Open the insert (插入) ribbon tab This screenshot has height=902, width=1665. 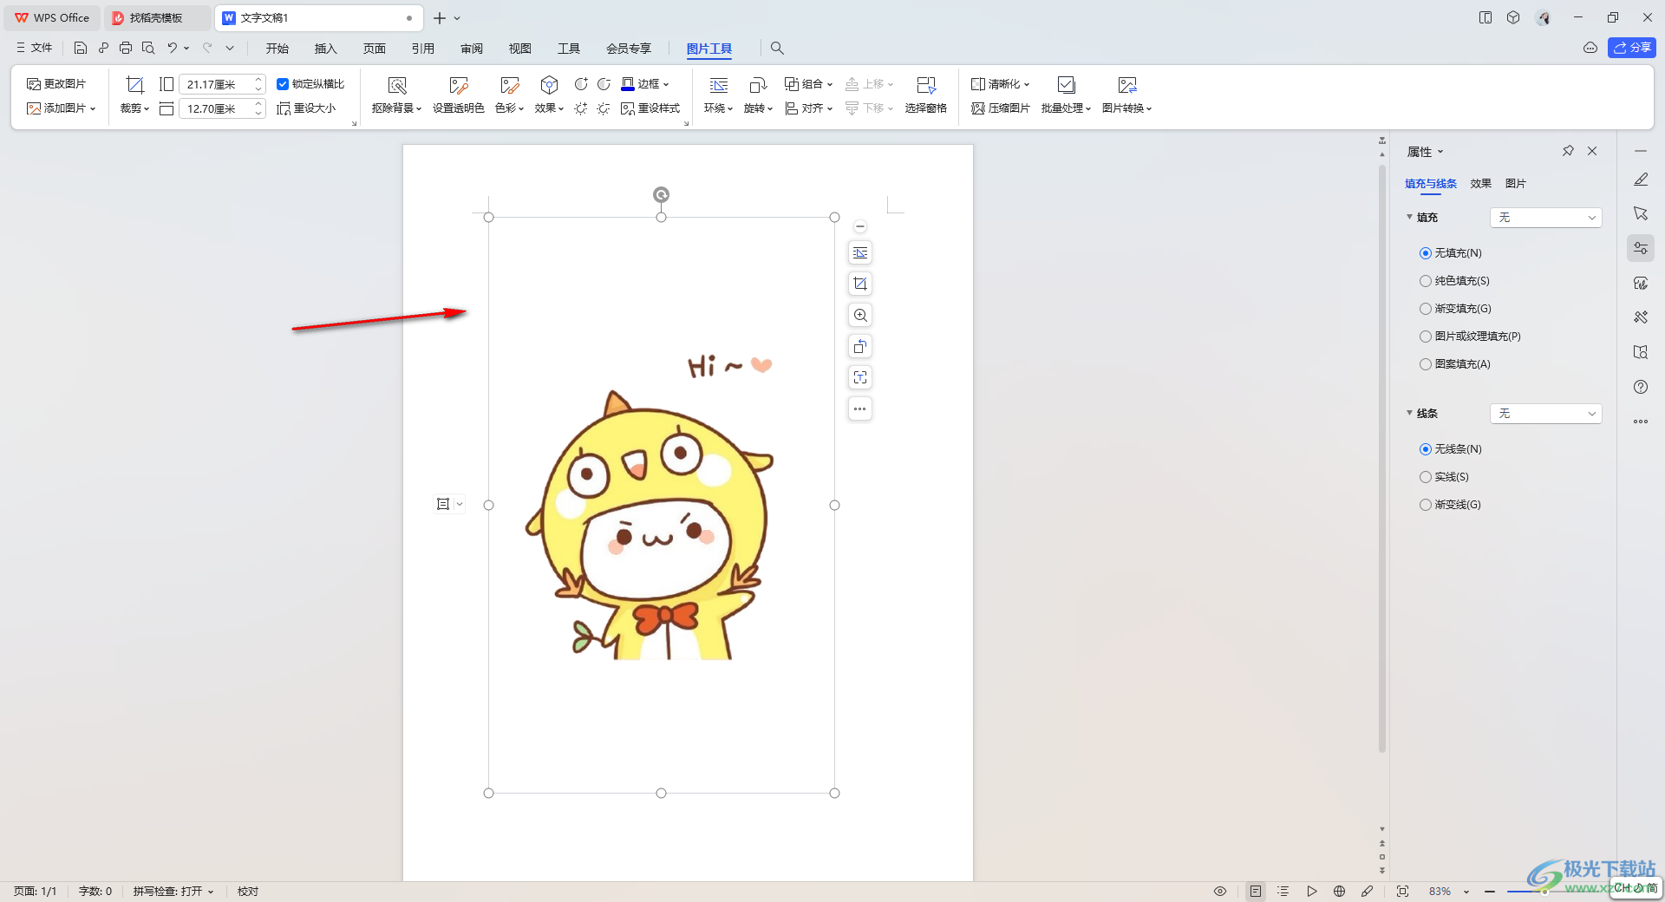[x=326, y=49]
